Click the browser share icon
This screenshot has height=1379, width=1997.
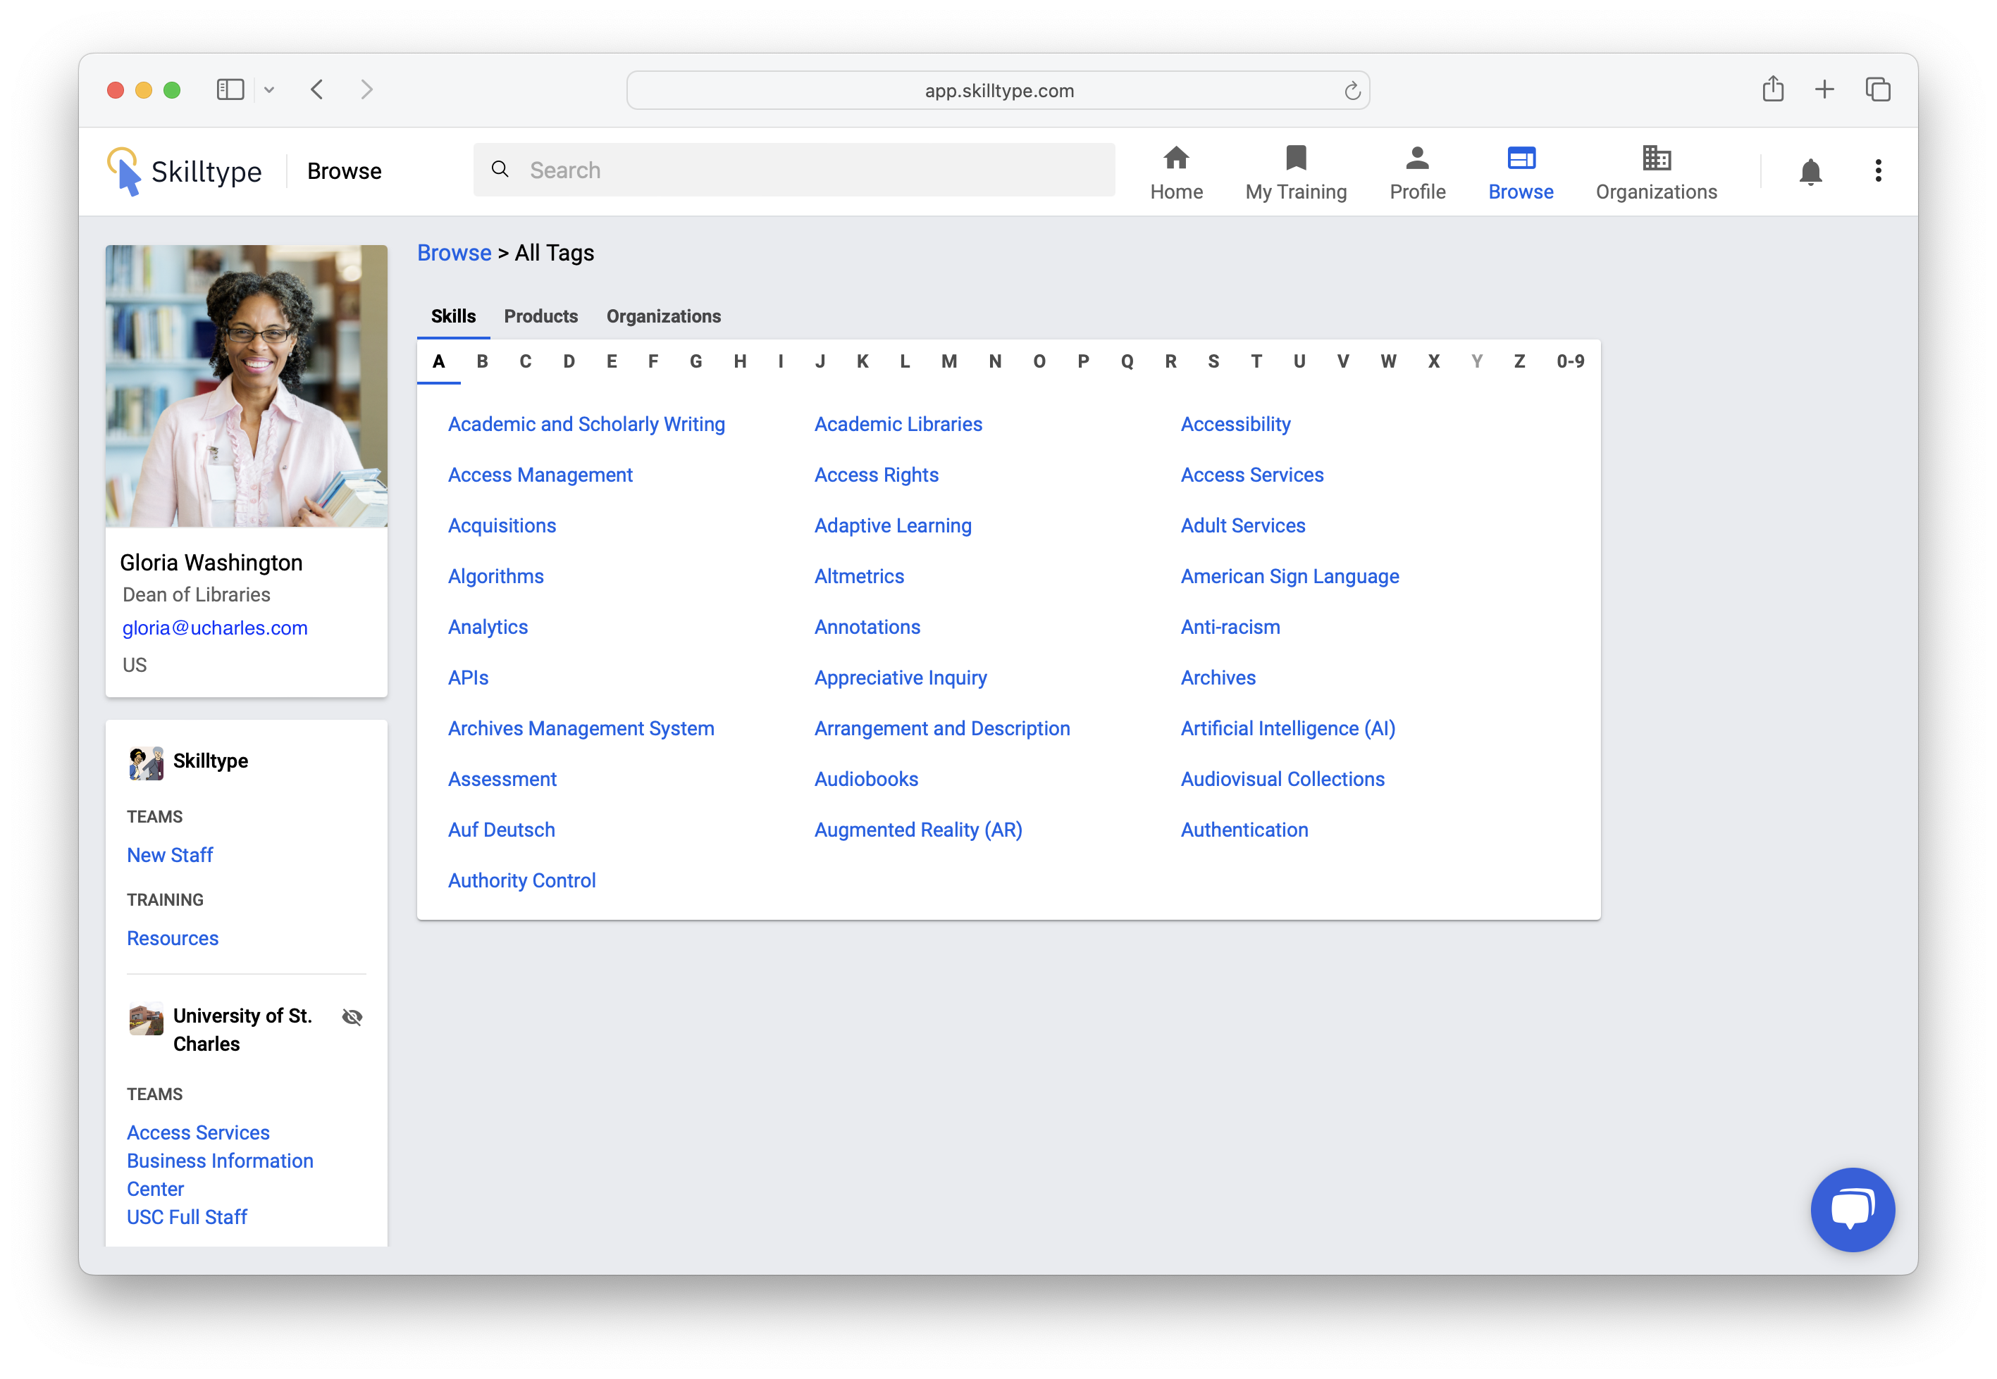pos(1772,89)
